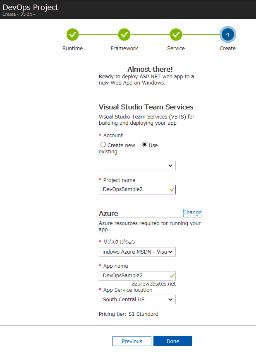Choose the Use existing account radio button
Screen dimensions: 256x356
(144, 145)
